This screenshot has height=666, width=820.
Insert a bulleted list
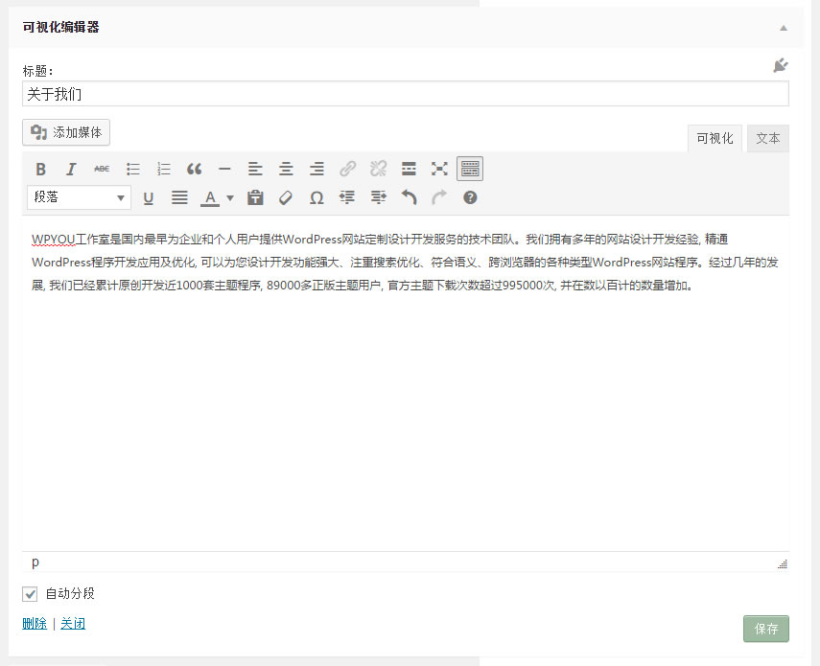point(133,169)
